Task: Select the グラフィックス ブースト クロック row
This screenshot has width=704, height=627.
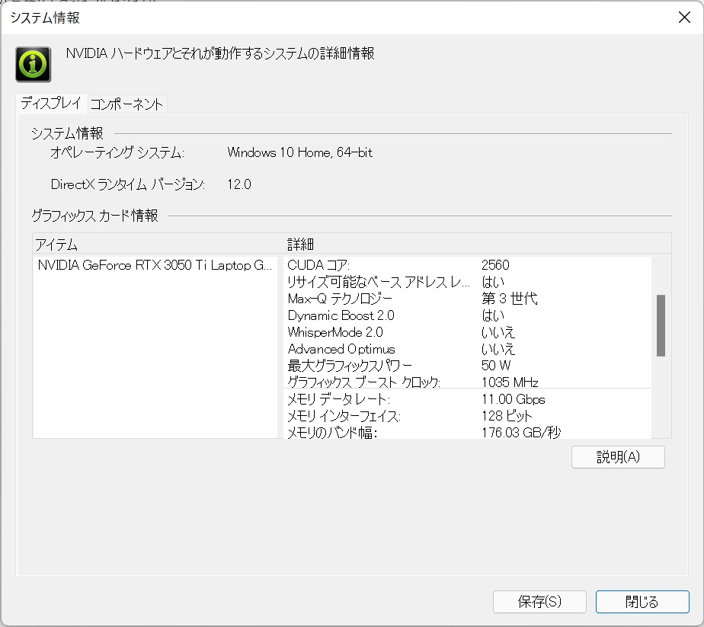Action: 467,382
